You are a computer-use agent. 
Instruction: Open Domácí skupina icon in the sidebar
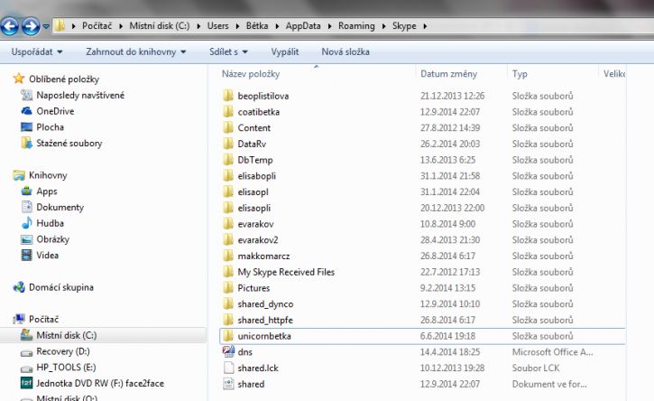tap(19, 287)
